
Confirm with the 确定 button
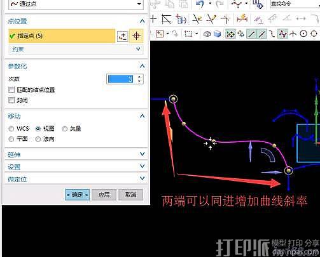[x=77, y=195]
